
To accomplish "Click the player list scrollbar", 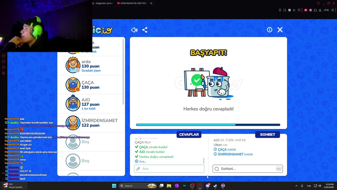I will tap(123, 71).
